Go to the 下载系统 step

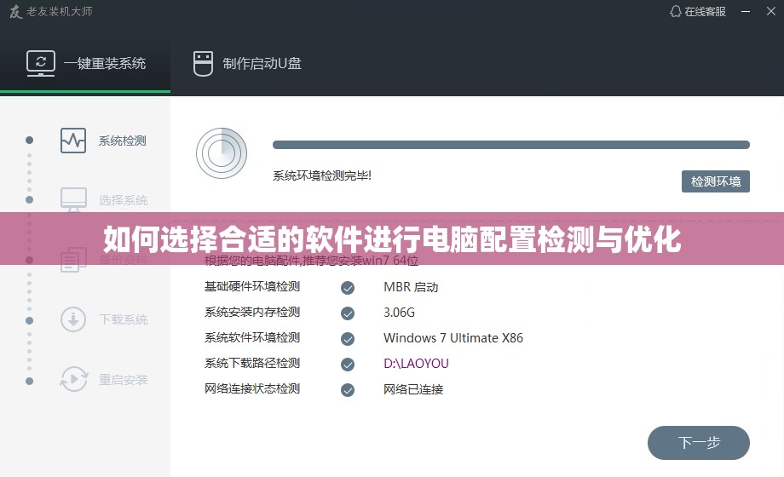(x=123, y=319)
